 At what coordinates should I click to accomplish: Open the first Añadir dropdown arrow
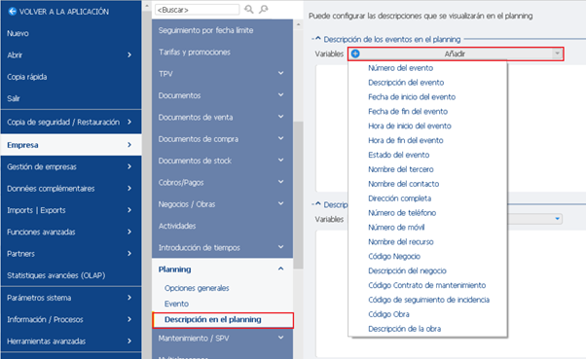tap(557, 54)
